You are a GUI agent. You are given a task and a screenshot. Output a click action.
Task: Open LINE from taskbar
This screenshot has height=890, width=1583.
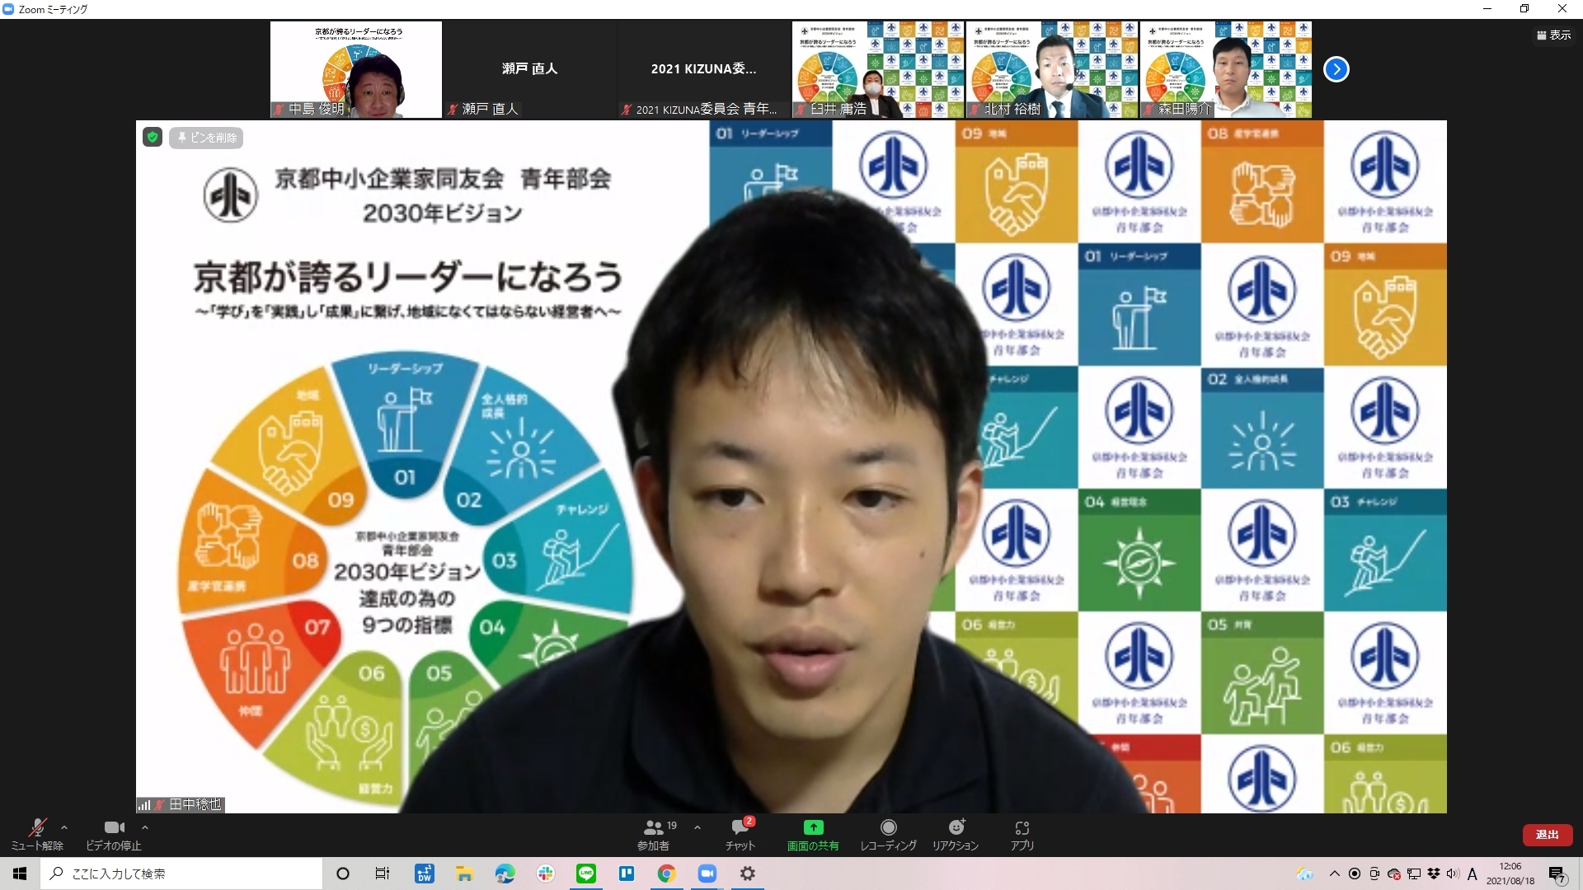point(586,874)
